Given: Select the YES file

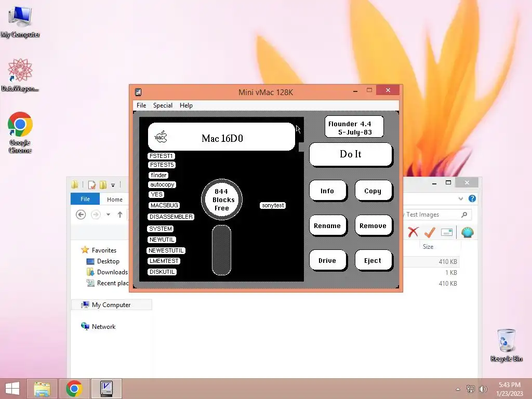Looking at the screenshot, I should click(156, 194).
